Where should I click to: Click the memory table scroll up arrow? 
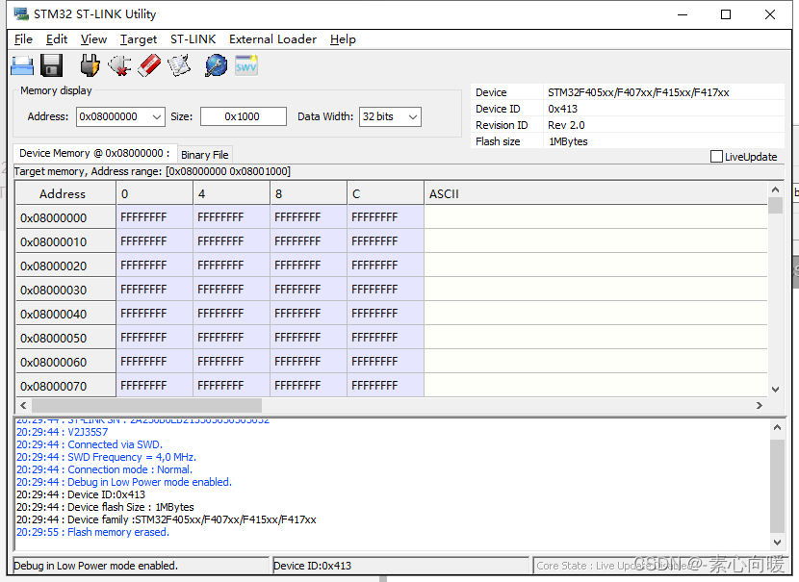(776, 190)
